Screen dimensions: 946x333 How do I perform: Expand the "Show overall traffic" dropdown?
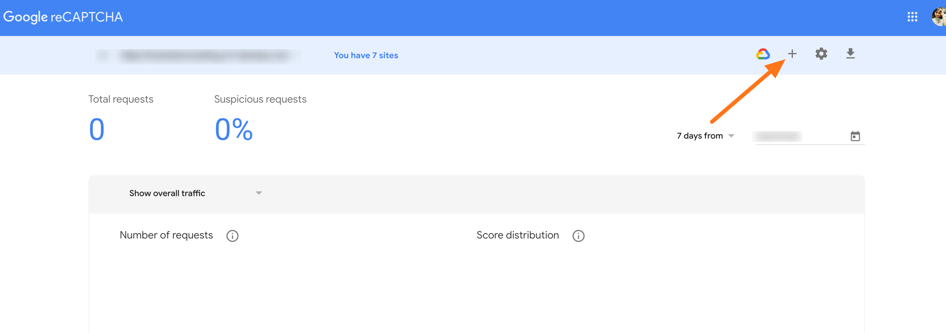tap(195, 193)
